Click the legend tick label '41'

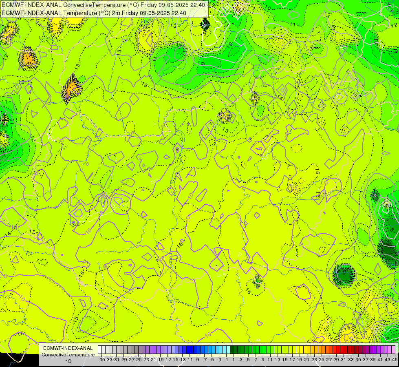pos(380,360)
